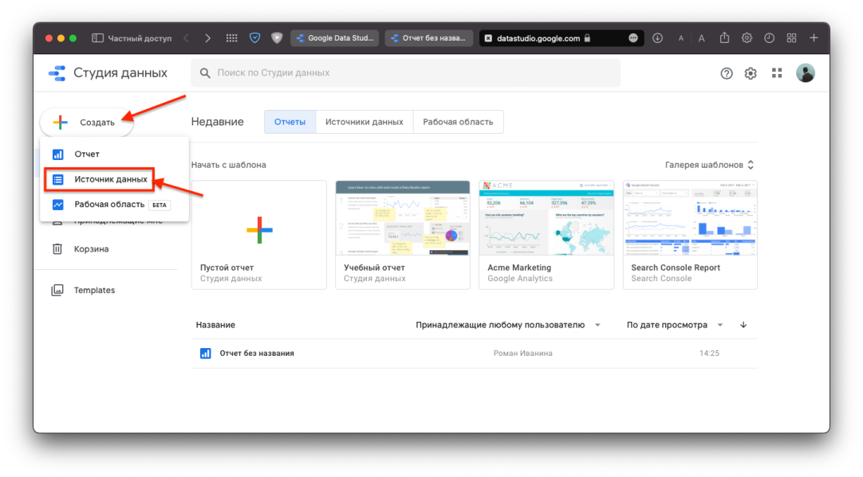Decrease text size with small A
Image resolution: width=863 pixels, height=477 pixels.
tap(681, 38)
